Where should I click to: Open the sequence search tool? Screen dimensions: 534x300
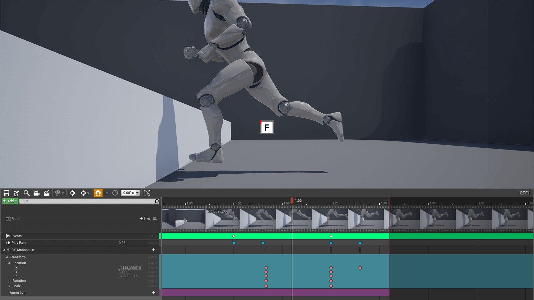click(x=26, y=193)
